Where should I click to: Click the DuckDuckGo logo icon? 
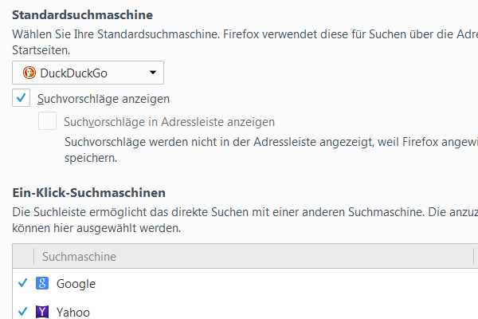30,73
